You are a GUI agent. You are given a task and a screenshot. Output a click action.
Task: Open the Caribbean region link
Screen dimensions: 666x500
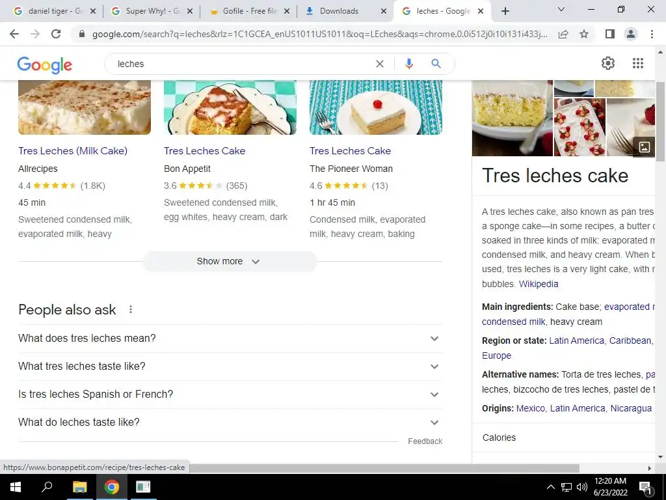pos(630,341)
